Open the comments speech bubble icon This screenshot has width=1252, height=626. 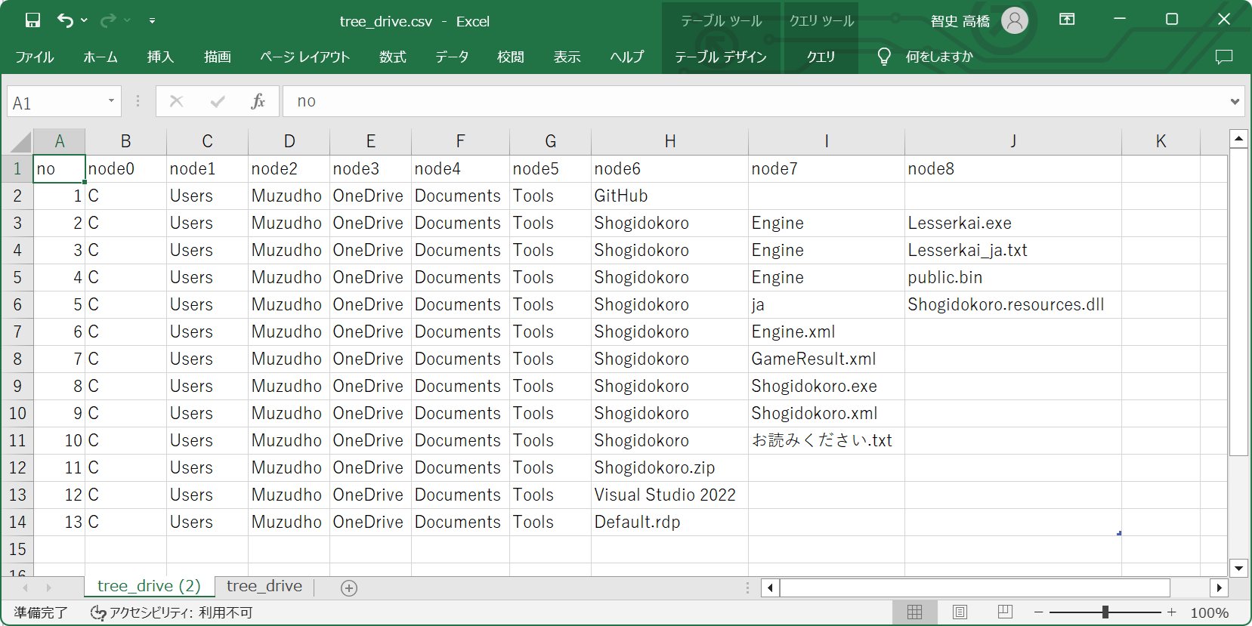click(1224, 57)
